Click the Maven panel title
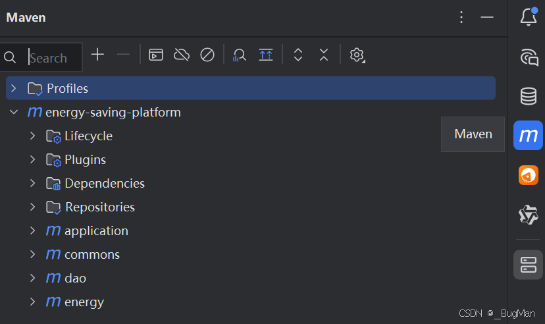Image resolution: width=545 pixels, height=324 pixels. [26, 17]
